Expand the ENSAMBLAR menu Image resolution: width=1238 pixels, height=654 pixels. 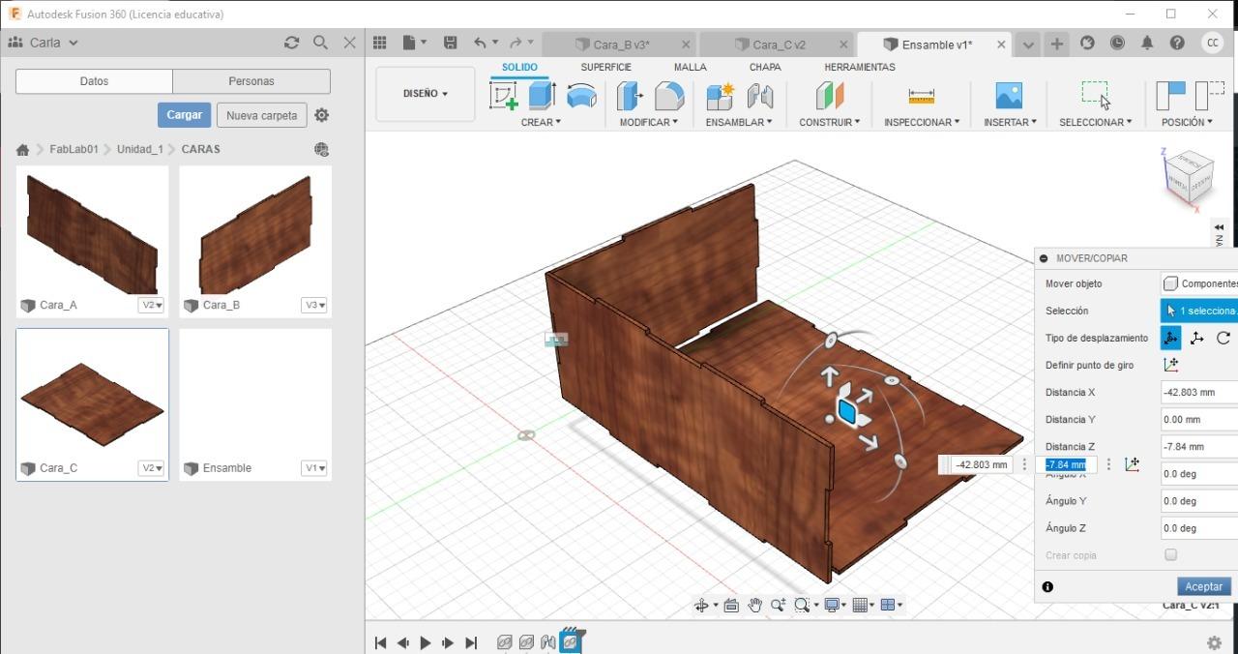(739, 122)
